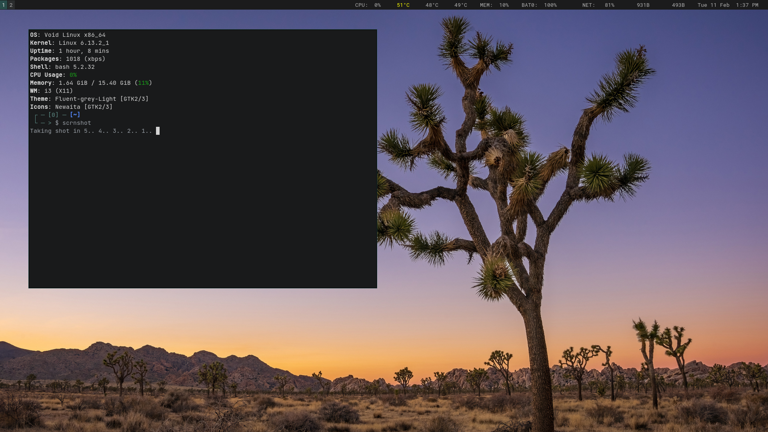Click the 49°C temperature reading

(x=460, y=5)
